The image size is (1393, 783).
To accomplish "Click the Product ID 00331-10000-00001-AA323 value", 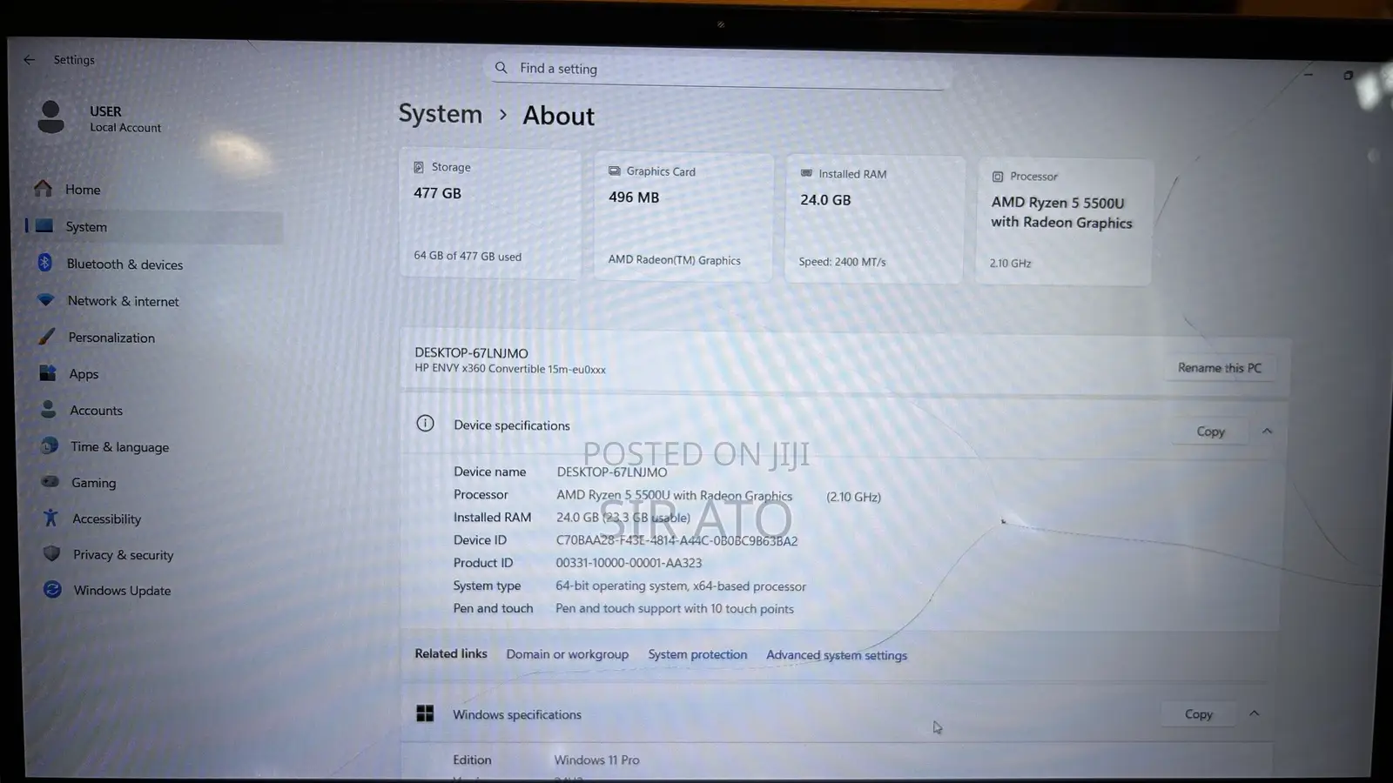I will pyautogui.click(x=629, y=563).
